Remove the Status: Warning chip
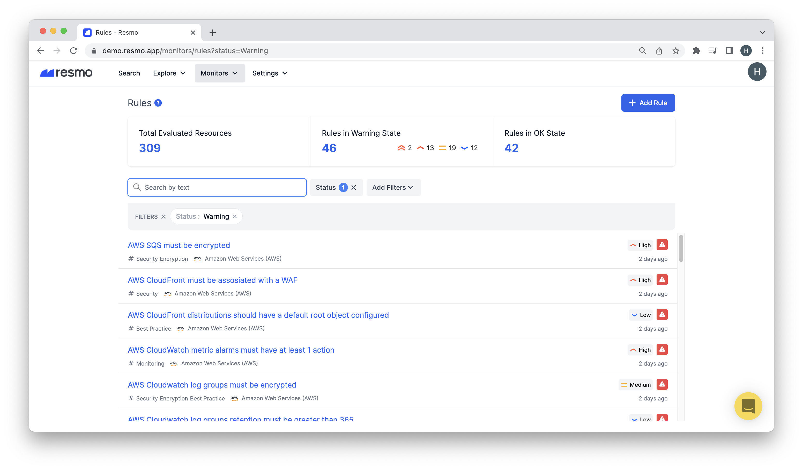The image size is (803, 470). [x=235, y=217]
